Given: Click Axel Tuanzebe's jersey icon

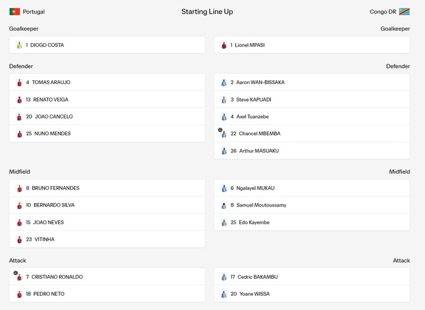Looking at the screenshot, I should (224, 117).
